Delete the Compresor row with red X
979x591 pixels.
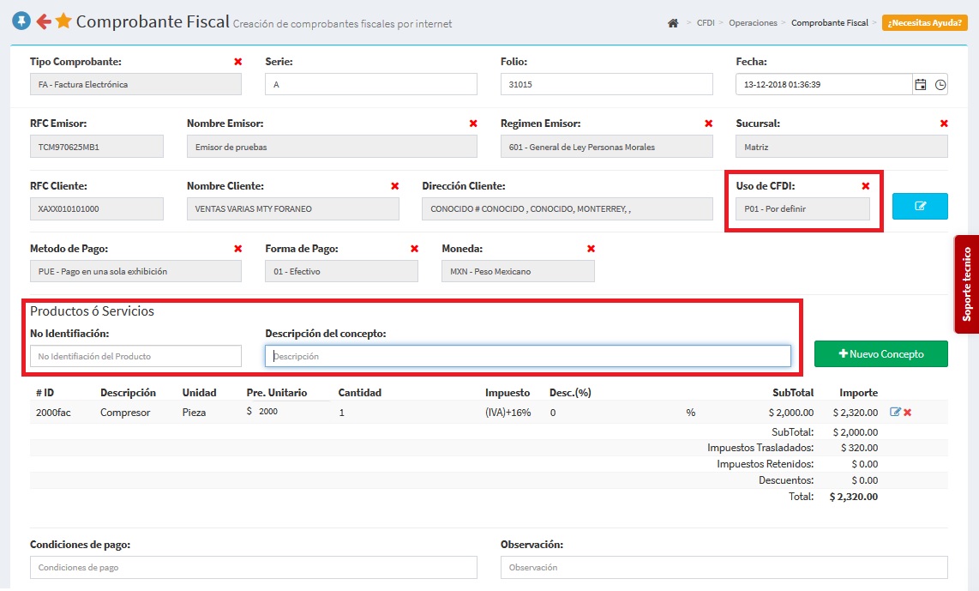[x=908, y=413]
